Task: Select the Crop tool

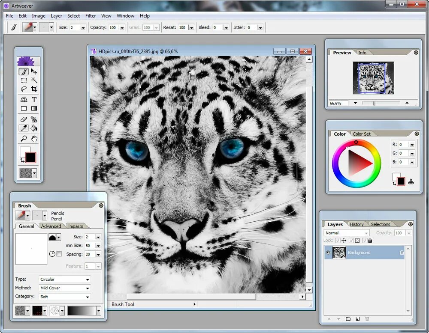Action: tap(34, 89)
